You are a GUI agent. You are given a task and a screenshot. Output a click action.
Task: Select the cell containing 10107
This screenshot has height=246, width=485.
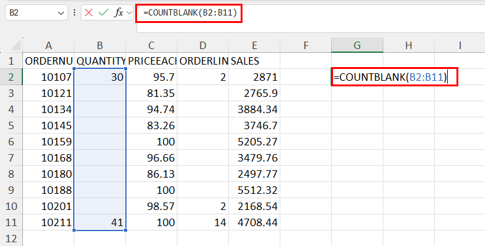click(x=48, y=77)
